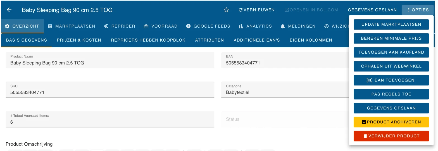
Task: Click Gegevens Opslaan in the header
Action: (x=372, y=10)
